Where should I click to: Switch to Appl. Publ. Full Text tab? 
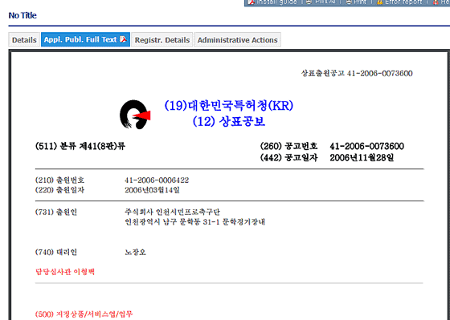click(85, 39)
